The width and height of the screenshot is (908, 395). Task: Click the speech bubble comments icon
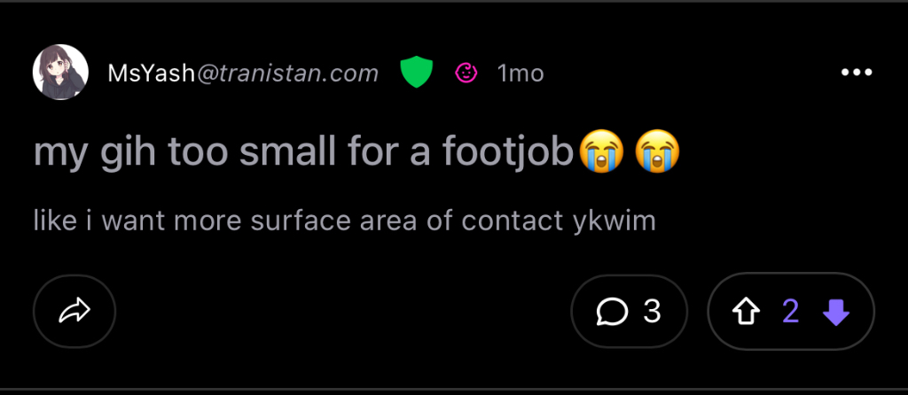click(x=613, y=311)
